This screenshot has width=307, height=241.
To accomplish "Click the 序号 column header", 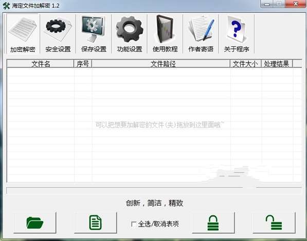I will [83, 64].
